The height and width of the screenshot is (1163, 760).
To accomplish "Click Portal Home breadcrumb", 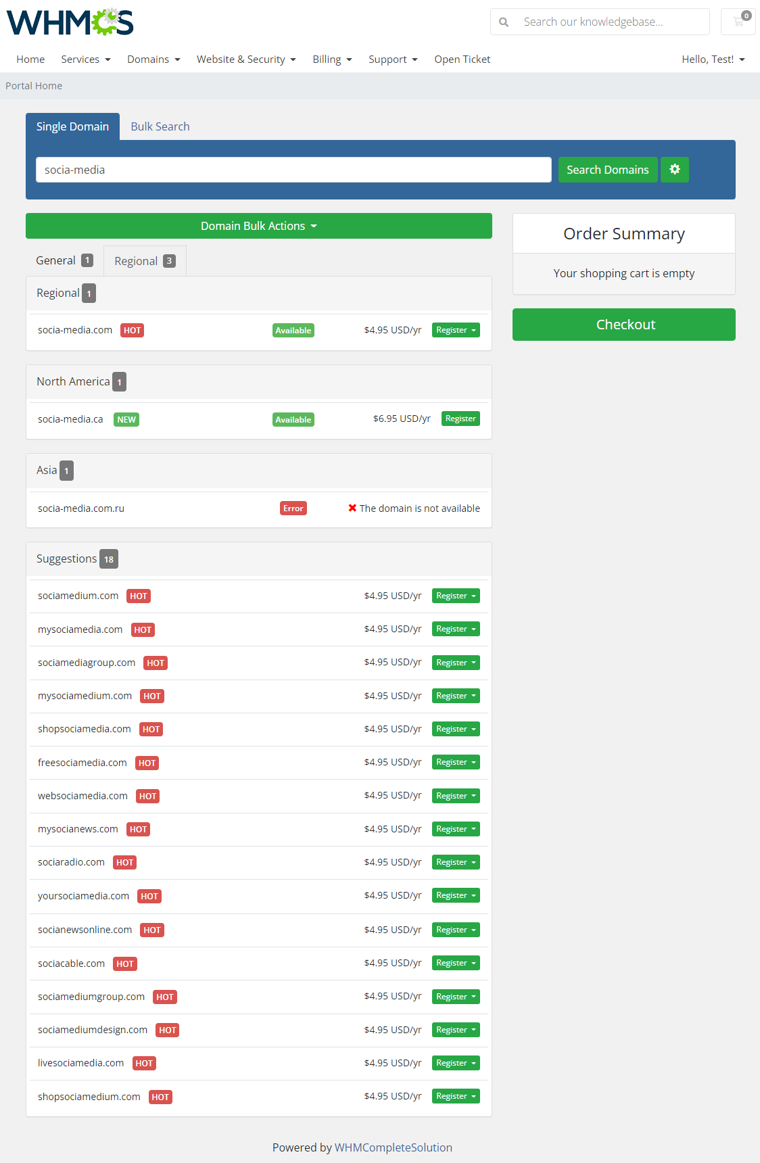I will (x=34, y=86).
